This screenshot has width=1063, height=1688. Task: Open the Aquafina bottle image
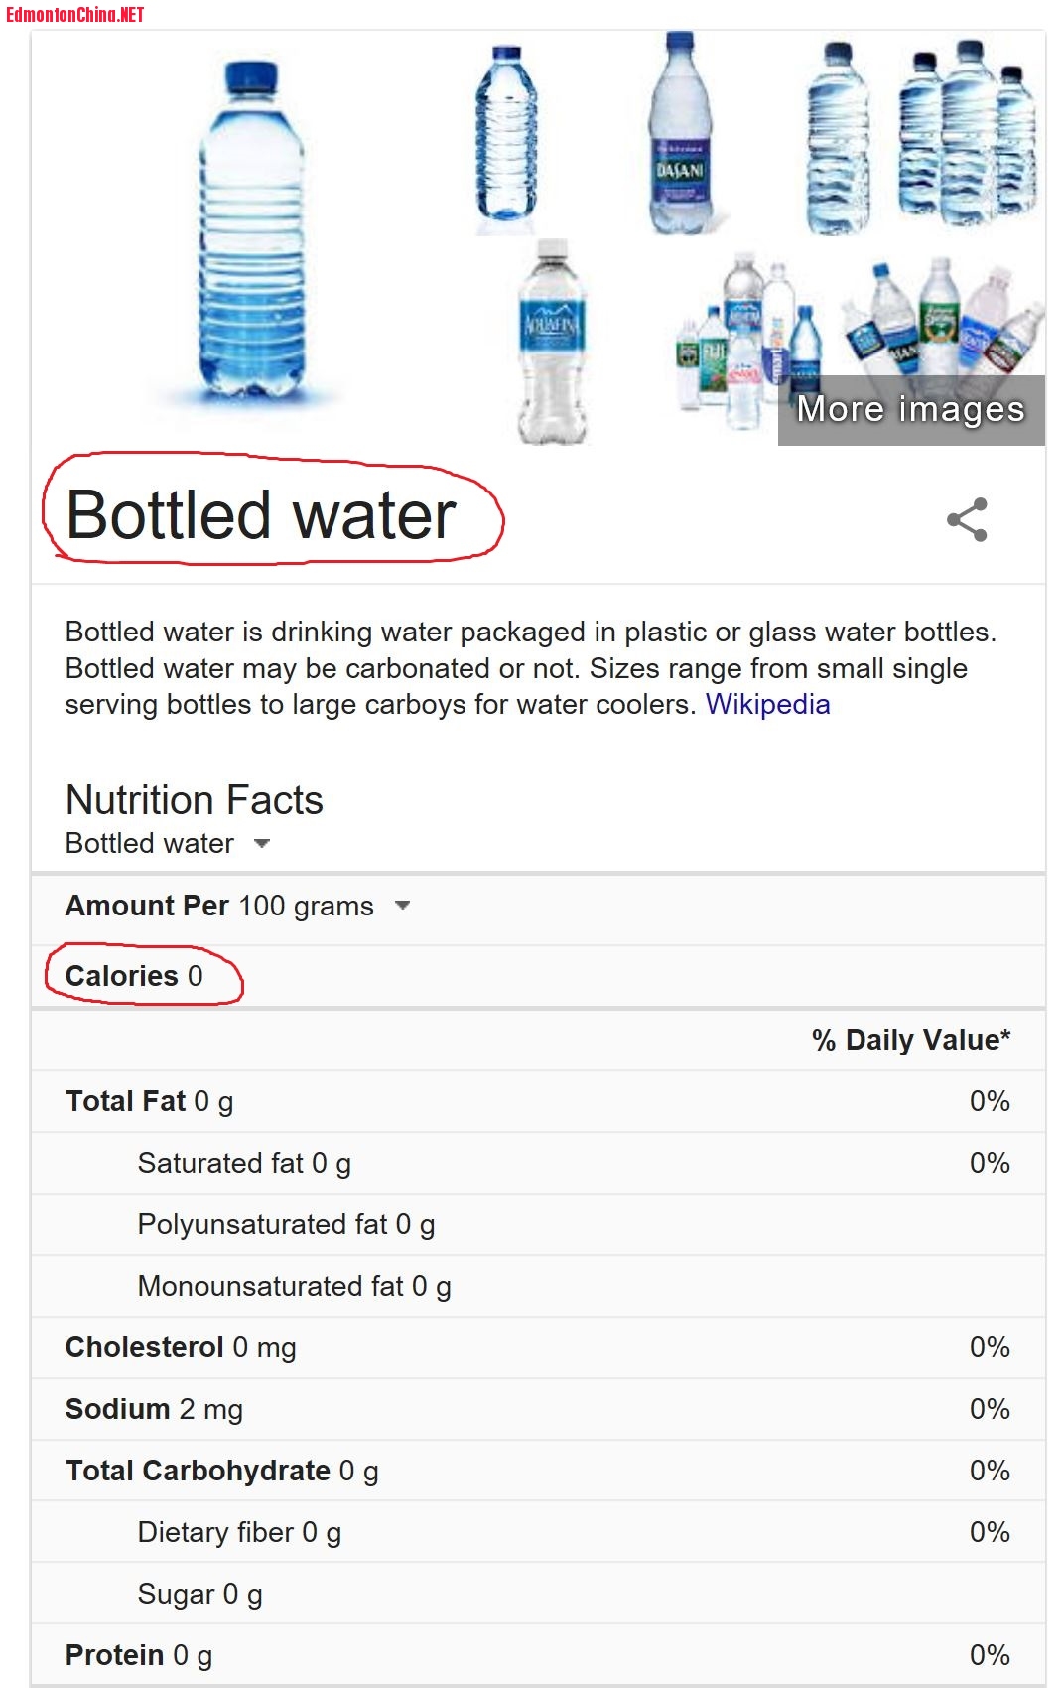click(553, 341)
